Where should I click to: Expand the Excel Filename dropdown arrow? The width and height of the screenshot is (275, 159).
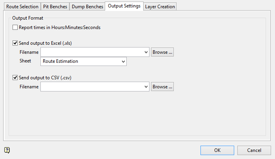146,52
